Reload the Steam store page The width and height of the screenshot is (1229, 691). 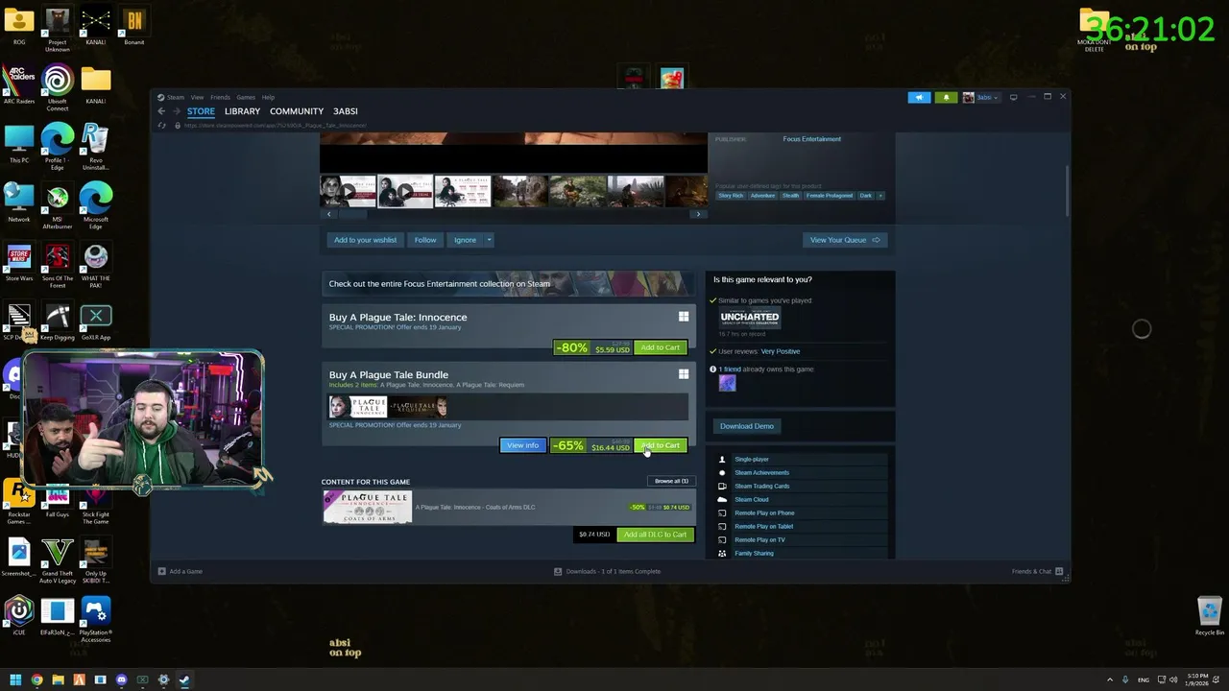pos(161,126)
